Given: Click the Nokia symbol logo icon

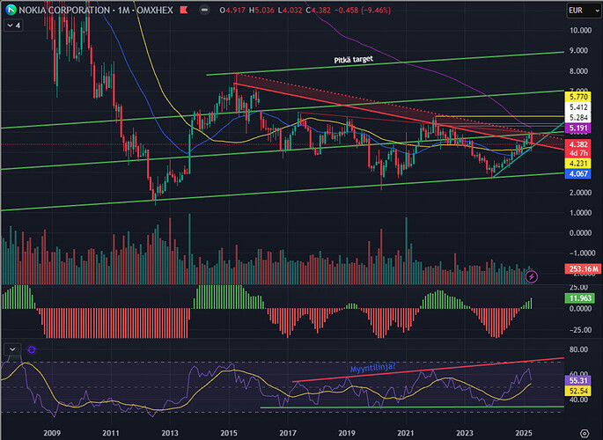Looking at the screenshot, I should point(10,11).
